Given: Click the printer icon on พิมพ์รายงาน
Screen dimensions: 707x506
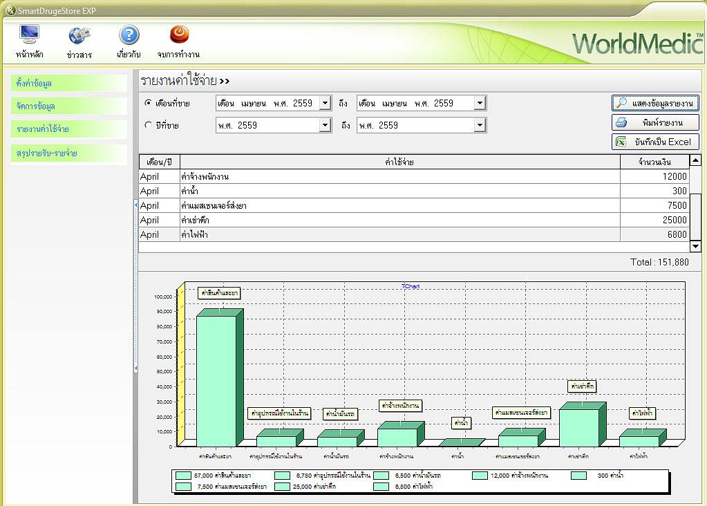Looking at the screenshot, I should point(621,122).
